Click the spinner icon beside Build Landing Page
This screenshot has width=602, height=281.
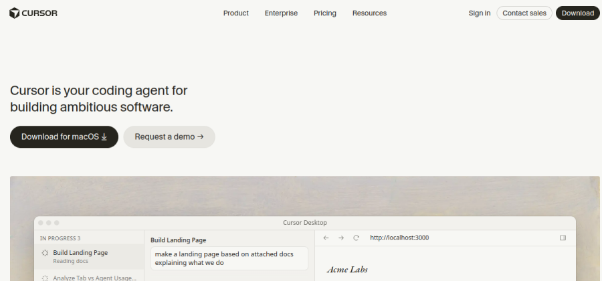(x=45, y=253)
